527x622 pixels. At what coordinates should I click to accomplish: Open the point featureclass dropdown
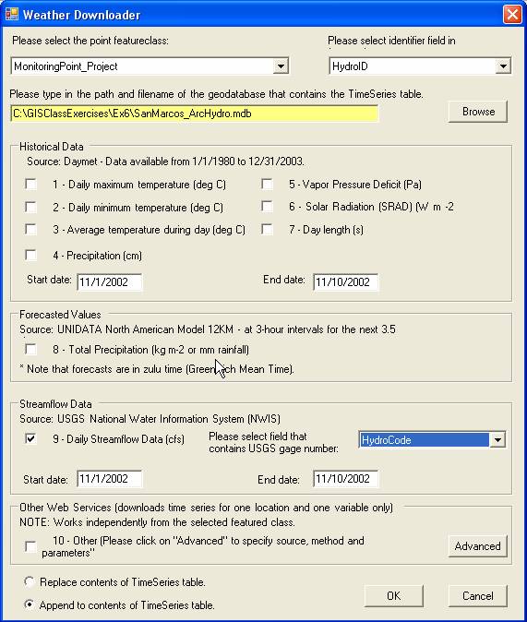tap(281, 66)
